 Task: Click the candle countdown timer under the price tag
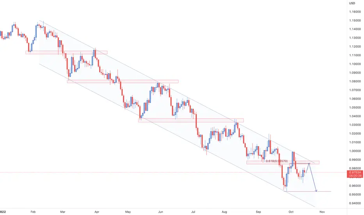355,176
